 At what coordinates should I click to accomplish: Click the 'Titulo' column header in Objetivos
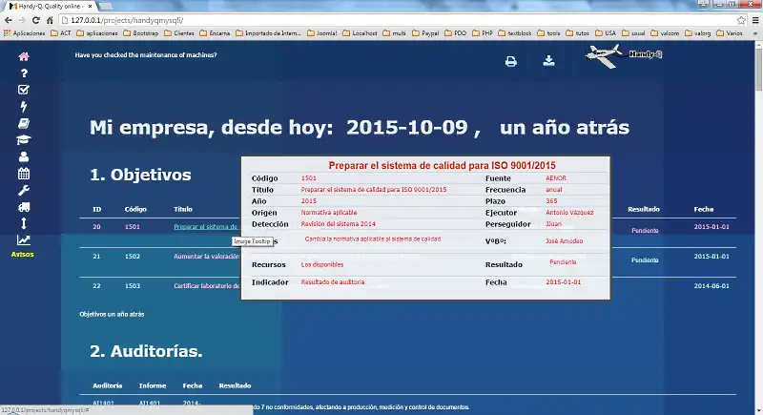183,209
